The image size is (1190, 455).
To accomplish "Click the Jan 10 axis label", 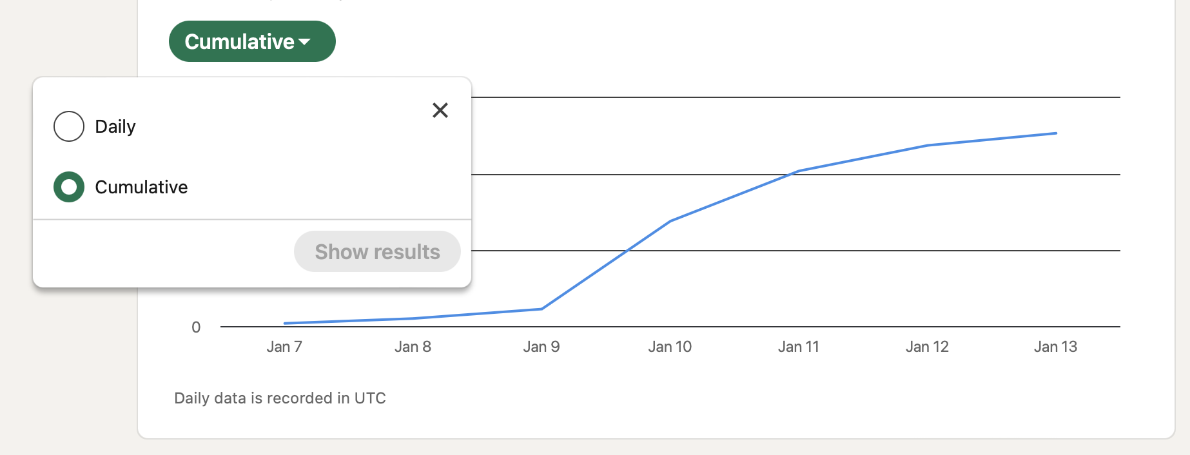I will pos(670,347).
